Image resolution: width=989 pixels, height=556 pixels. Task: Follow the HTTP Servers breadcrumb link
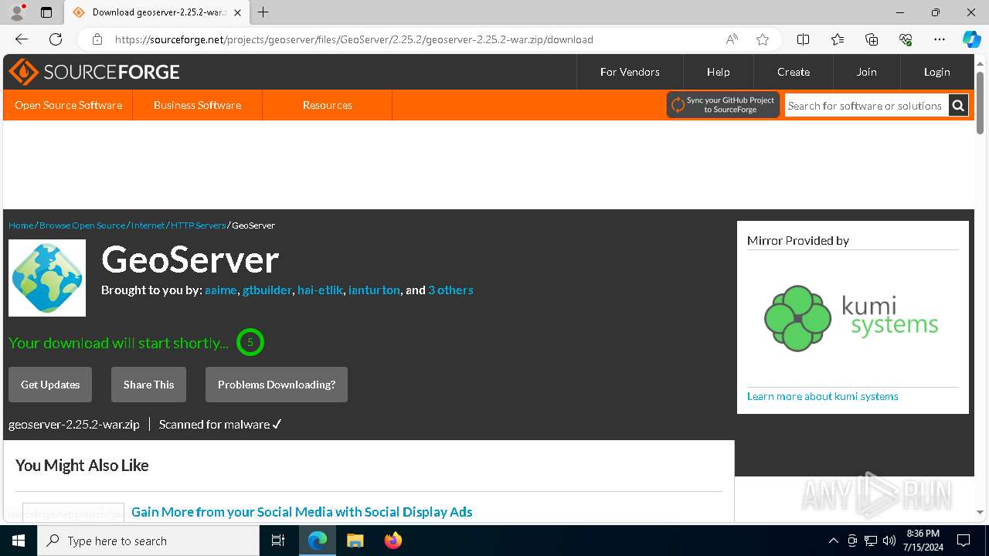[x=198, y=225]
